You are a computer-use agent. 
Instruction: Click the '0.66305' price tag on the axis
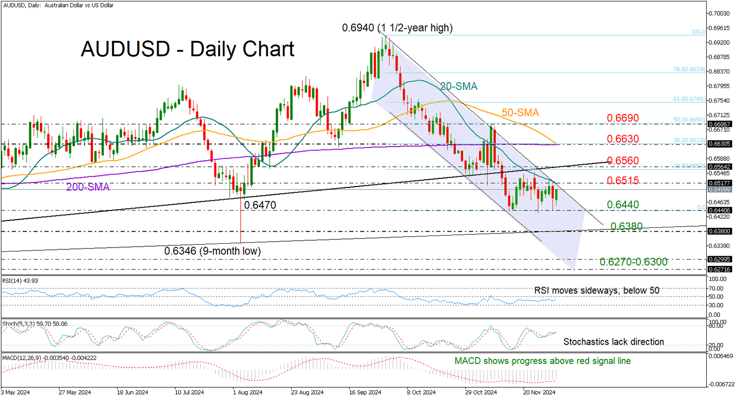(x=719, y=144)
